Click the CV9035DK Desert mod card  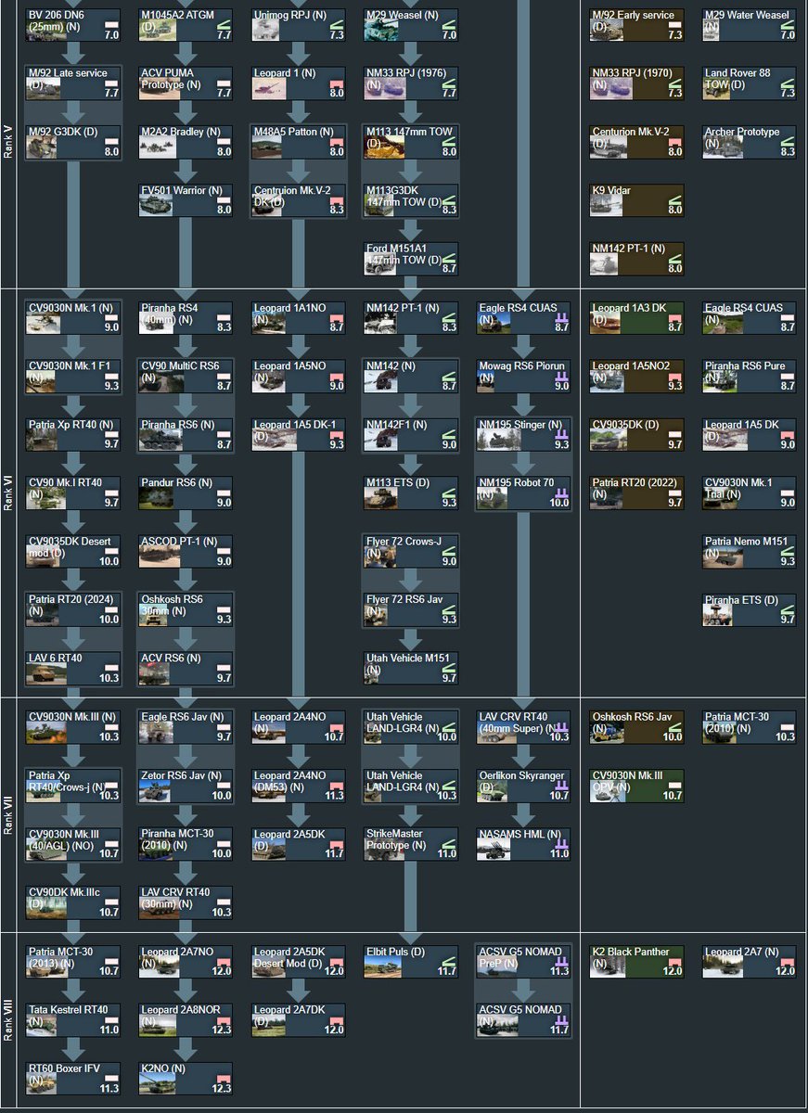point(73,550)
